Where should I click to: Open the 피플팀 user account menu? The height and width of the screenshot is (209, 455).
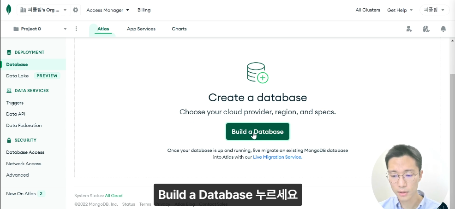[434, 10]
